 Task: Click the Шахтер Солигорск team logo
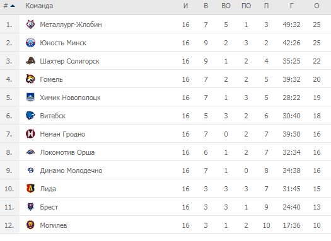coord(30,61)
